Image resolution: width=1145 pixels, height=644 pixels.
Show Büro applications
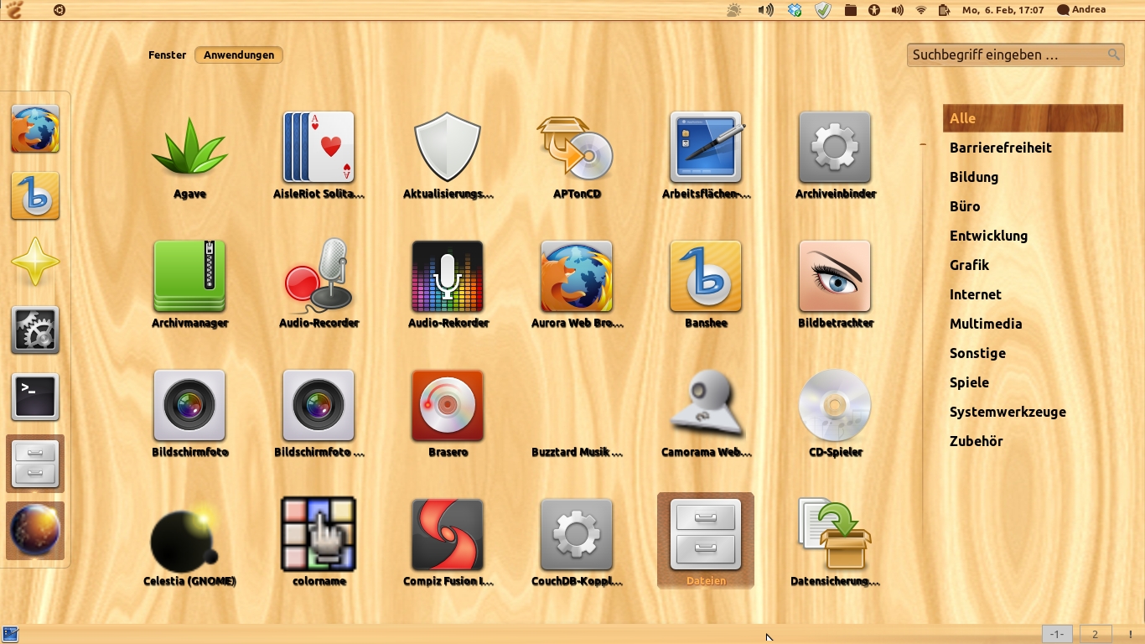[965, 206]
